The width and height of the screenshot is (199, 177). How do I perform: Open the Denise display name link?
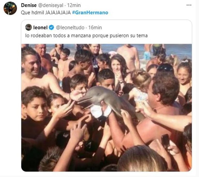coord(29,5)
